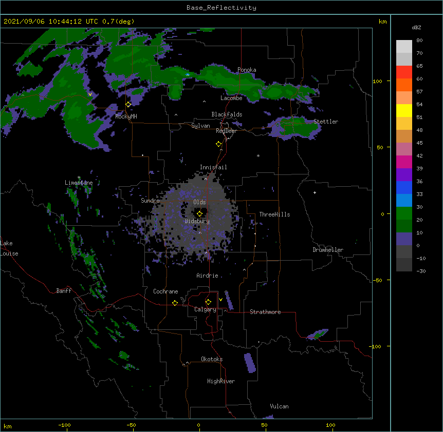The image size is (443, 432).
Task: Click the yellow diamond marker near RockyMH
Action: (x=128, y=105)
